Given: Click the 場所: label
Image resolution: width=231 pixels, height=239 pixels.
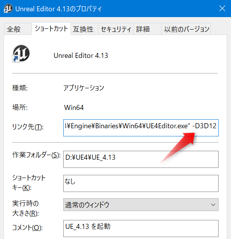Looking at the screenshot, I should pos(20,108).
